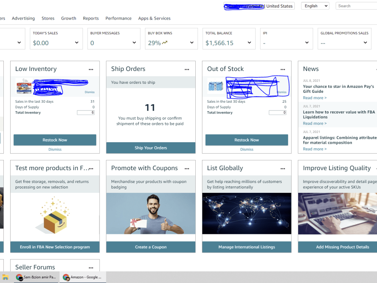377x283 pixels.
Task: Click the coupon man promotional image
Action: click(151, 214)
